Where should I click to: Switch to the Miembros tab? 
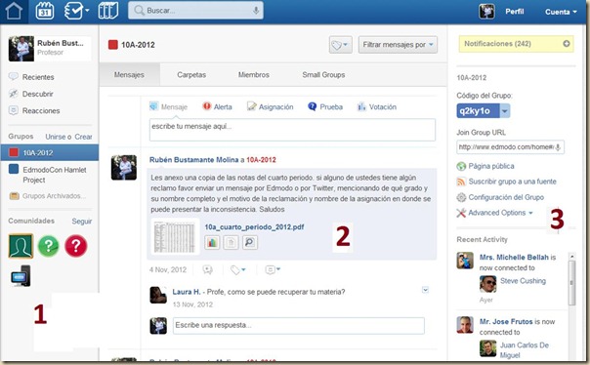tap(254, 75)
